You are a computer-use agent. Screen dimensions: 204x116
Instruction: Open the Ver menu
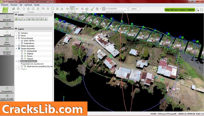(x=21, y=5)
